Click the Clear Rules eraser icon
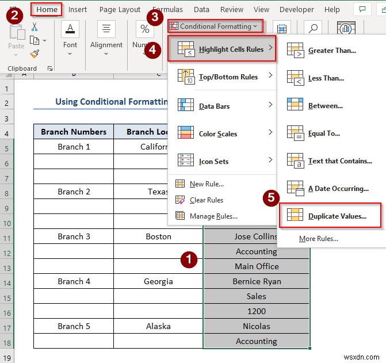 coord(180,200)
